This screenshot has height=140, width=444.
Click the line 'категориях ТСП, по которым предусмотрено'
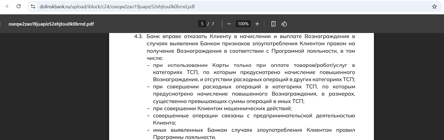[254, 72]
